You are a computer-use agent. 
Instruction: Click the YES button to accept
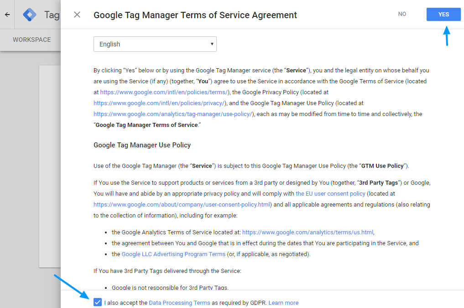click(443, 15)
